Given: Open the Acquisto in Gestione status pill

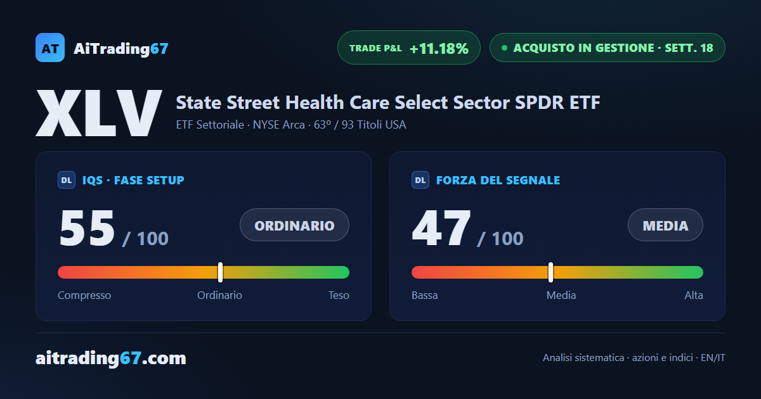Looking at the screenshot, I should (x=608, y=47).
